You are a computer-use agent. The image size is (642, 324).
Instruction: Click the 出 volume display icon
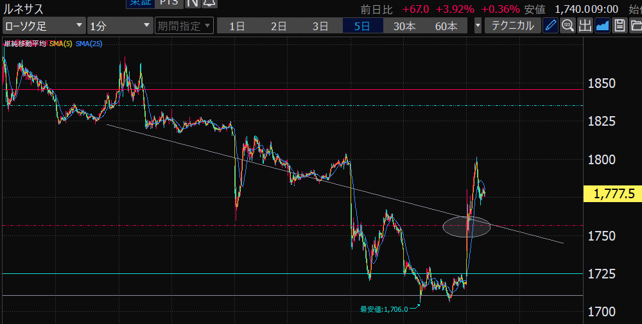(585, 26)
